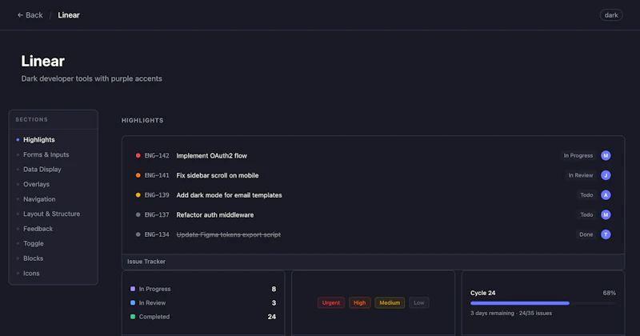This screenshot has width=640, height=336.
Task: Open completed issue Update Figma tokens export script
Action: point(229,234)
